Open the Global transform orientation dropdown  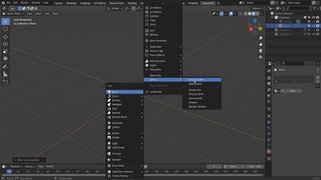(115, 8)
